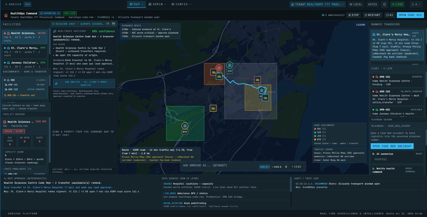
Task: Click the OPEN CODE RED INCIDENT button
Action: 392,146
